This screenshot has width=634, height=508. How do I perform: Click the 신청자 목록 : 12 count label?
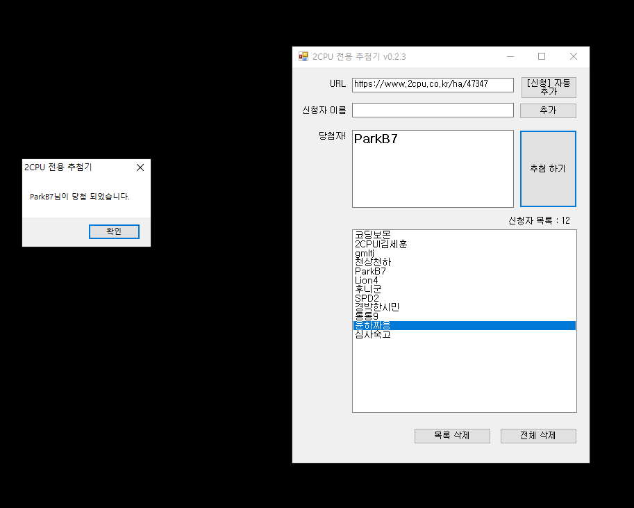(539, 220)
